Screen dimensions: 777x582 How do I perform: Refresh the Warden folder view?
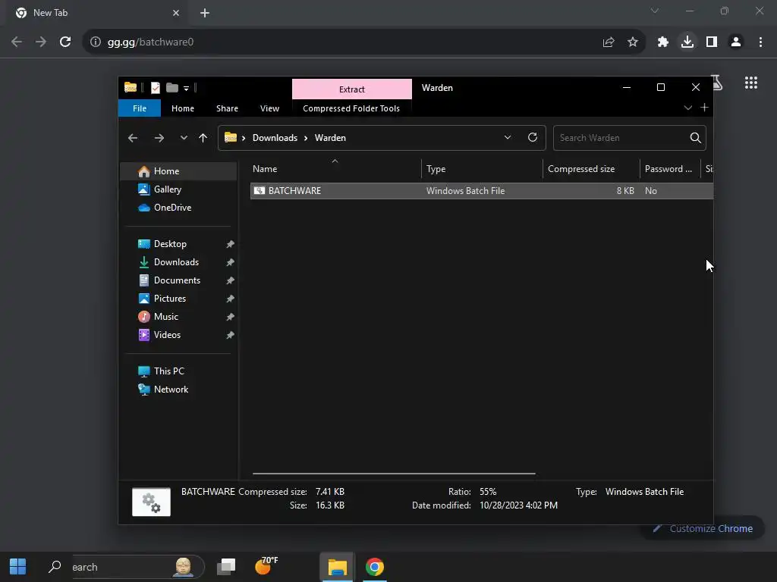pos(533,138)
